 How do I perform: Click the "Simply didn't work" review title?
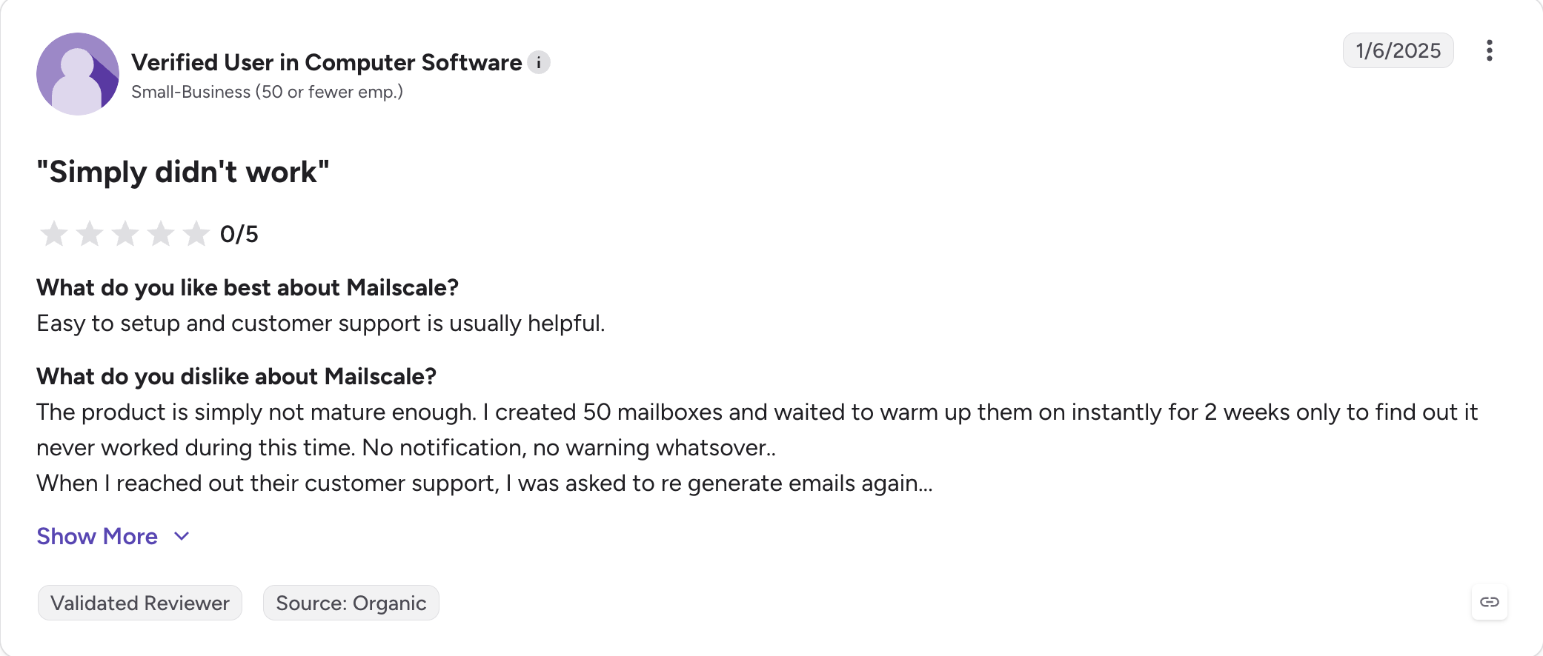183,172
